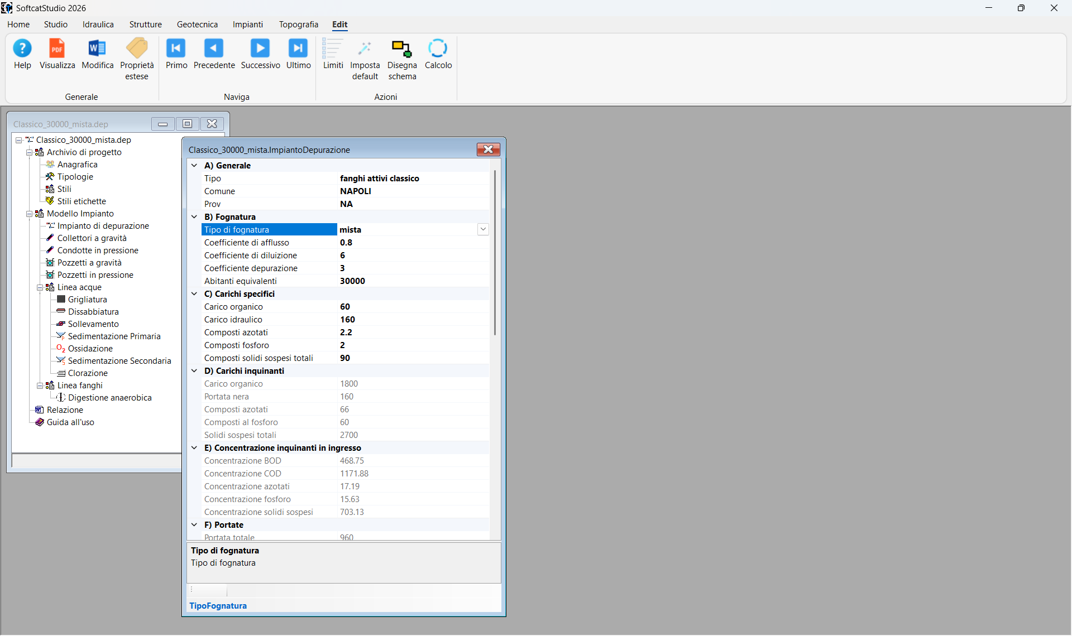The width and height of the screenshot is (1072, 636).
Task: Maximize the Classico_30000_mista.dep child window
Action: coord(188,124)
